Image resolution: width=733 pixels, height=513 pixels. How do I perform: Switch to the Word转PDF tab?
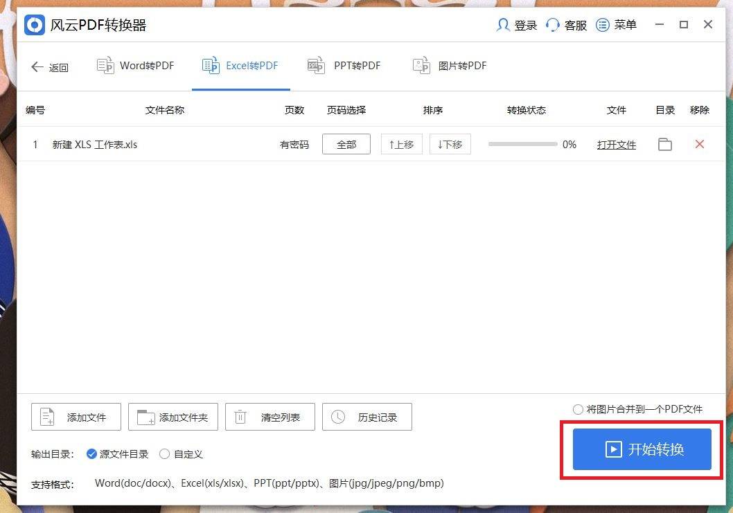coord(135,66)
